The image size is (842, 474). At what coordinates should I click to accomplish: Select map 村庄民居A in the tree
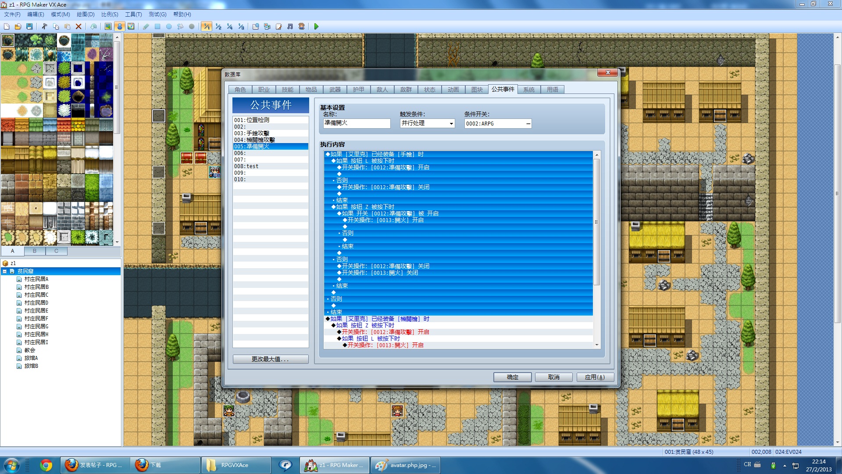pos(36,279)
